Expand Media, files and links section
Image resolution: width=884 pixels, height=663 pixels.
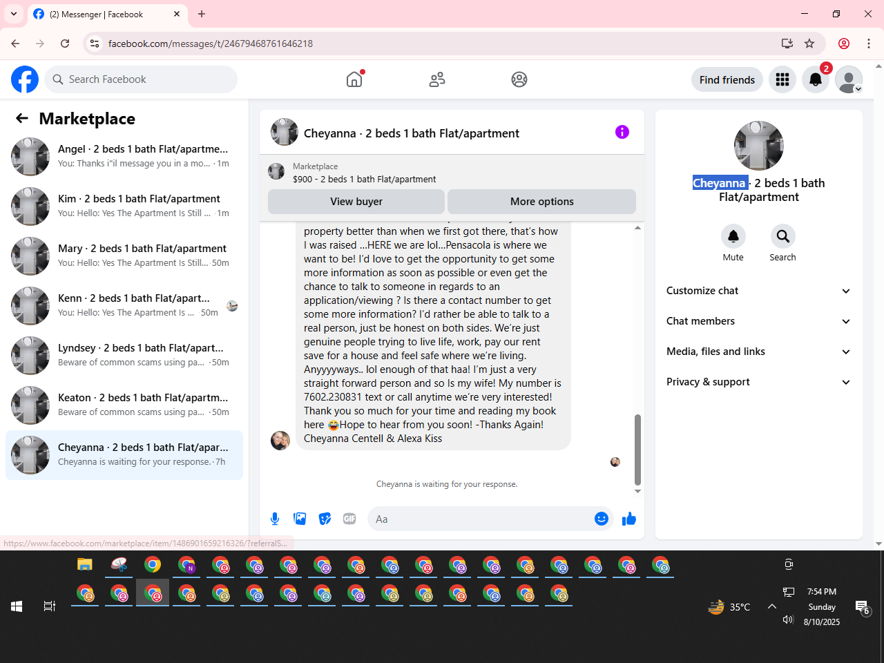tap(758, 352)
